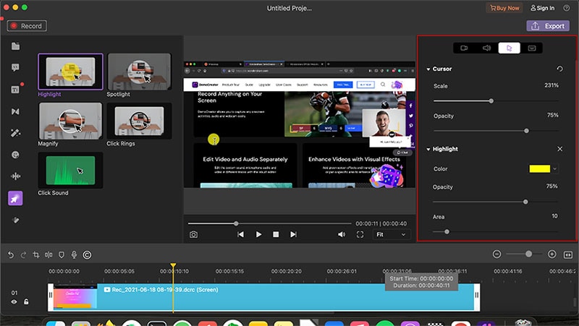579x326 pixels.
Task: Switch to the audio properties tab
Action: 486,48
